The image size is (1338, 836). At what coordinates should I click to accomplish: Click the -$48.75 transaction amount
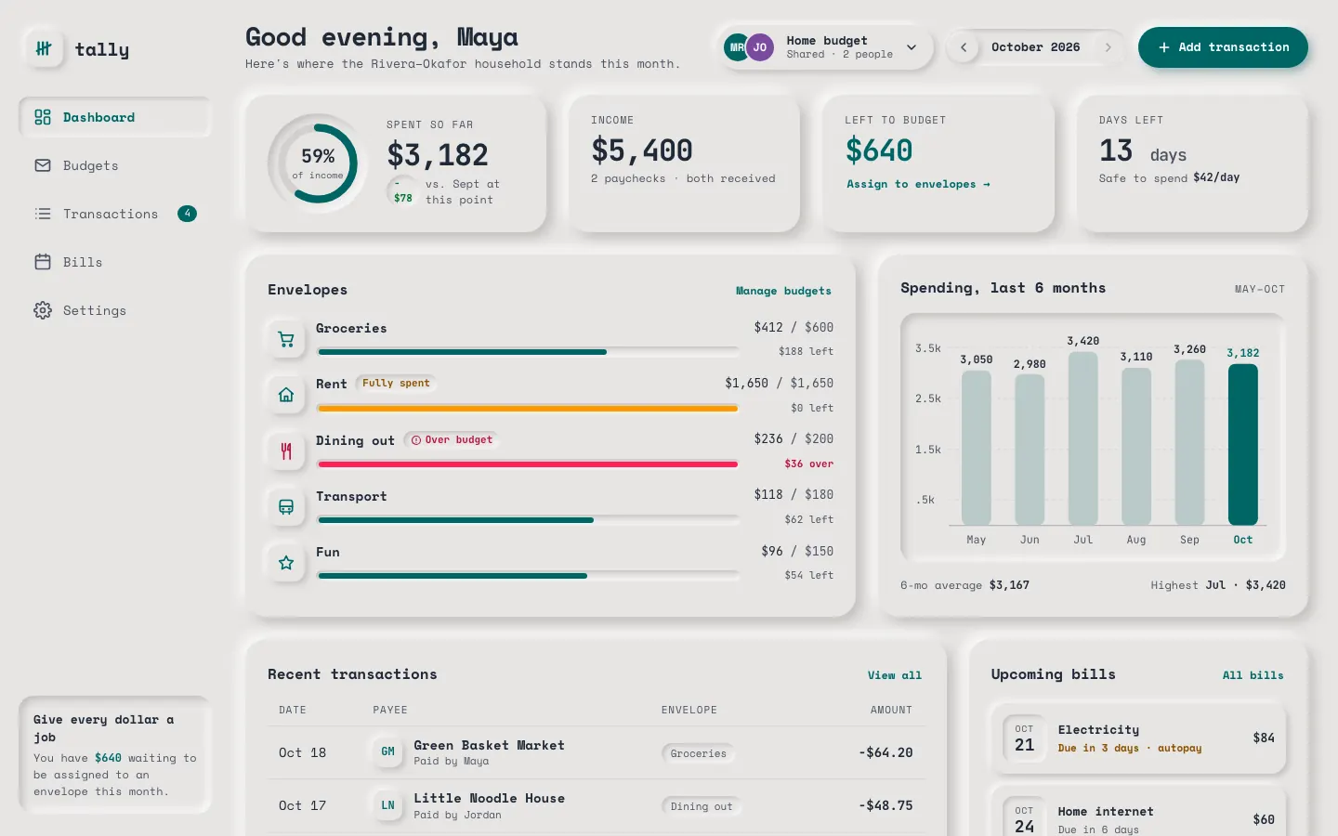click(885, 805)
